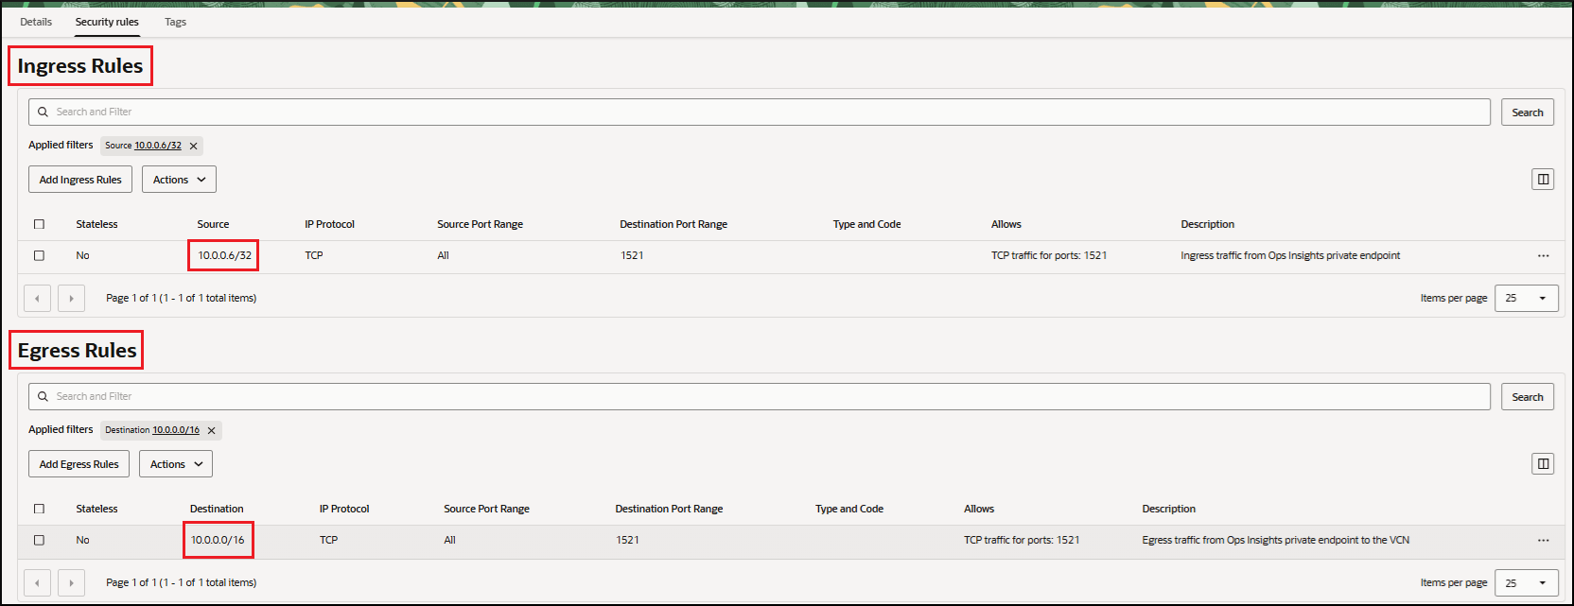Open Ingress Rules items per page dropdown
This screenshot has height=606, width=1574.
click(x=1526, y=298)
